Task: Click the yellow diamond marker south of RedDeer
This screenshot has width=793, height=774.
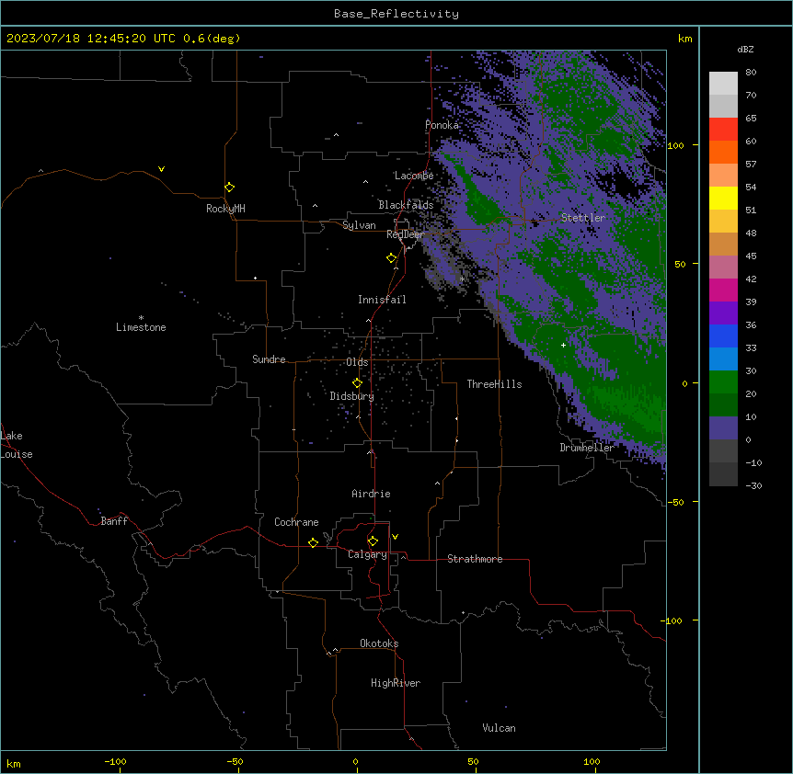Action: [391, 258]
